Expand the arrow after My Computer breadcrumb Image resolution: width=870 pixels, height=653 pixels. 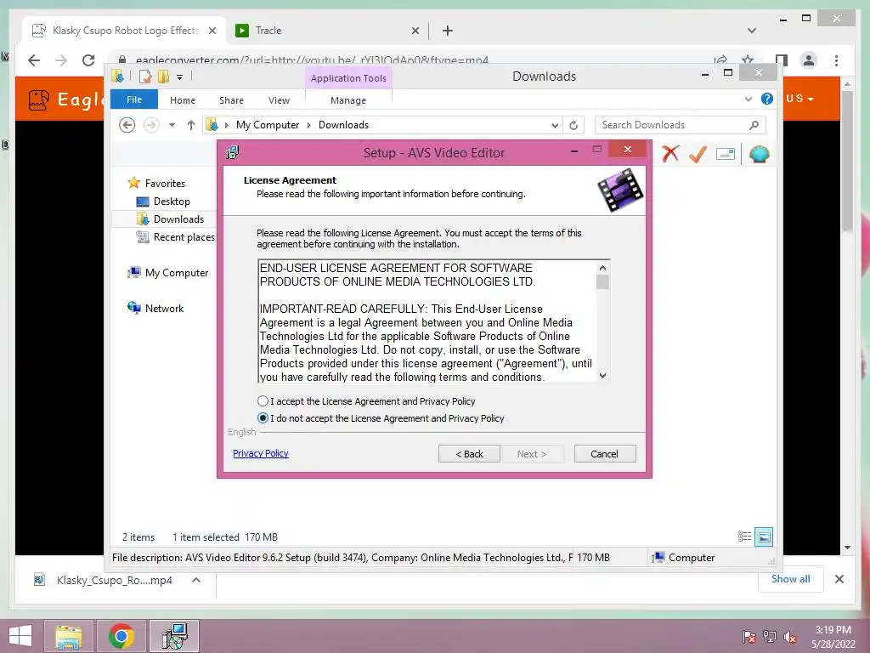click(x=309, y=125)
